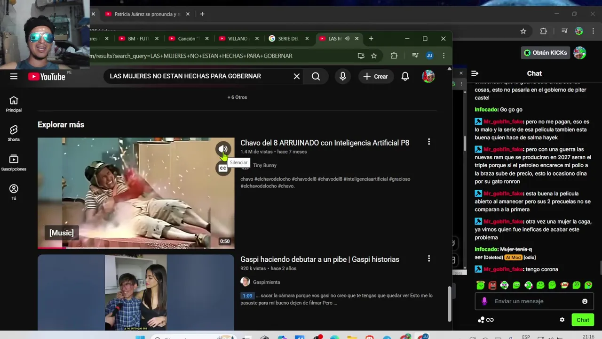Viewport: 602px width, 339px height.
Task: Pick the heart-eyes emote at the row end
Action: click(x=588, y=285)
